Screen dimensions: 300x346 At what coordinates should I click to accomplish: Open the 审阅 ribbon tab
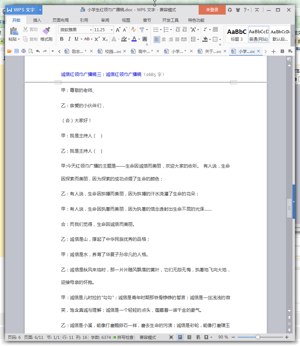click(x=105, y=20)
